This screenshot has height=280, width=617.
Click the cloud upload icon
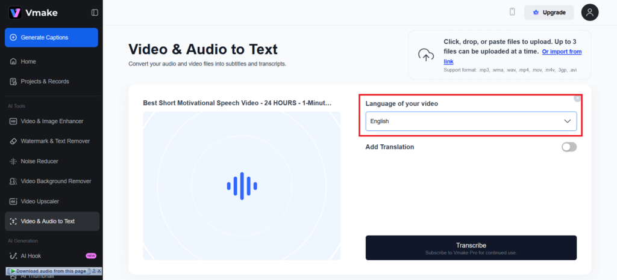(427, 55)
